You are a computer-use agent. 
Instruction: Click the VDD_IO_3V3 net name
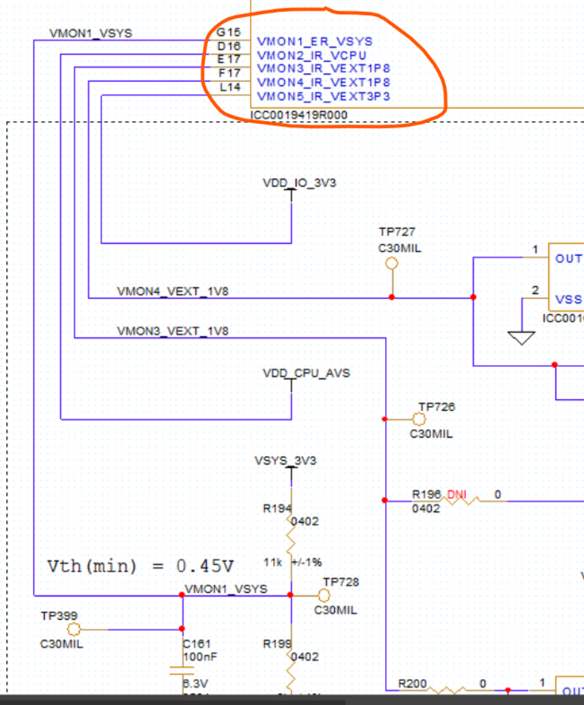(x=299, y=183)
